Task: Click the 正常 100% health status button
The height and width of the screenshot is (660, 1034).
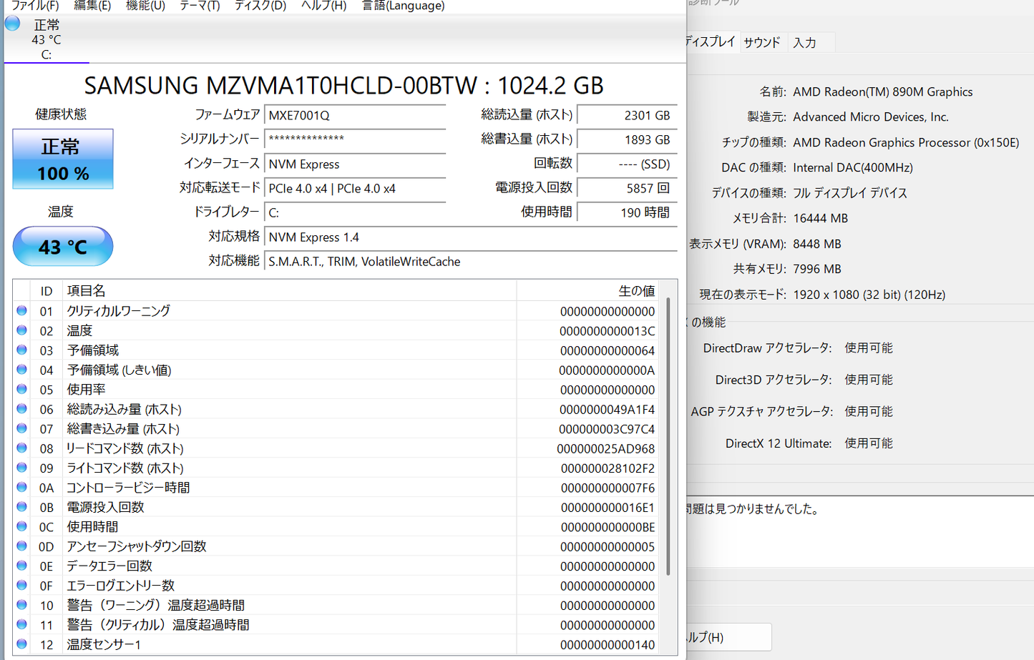Action: (x=63, y=159)
